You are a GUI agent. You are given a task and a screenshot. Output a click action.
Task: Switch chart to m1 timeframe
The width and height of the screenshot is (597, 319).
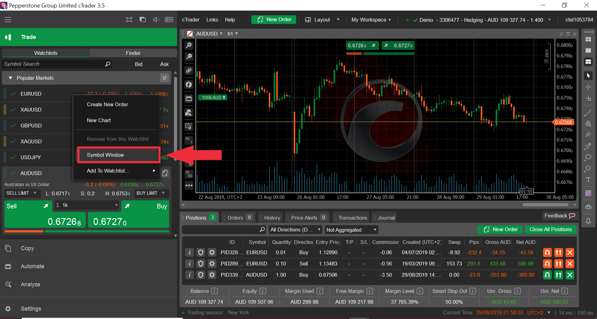pos(189,140)
